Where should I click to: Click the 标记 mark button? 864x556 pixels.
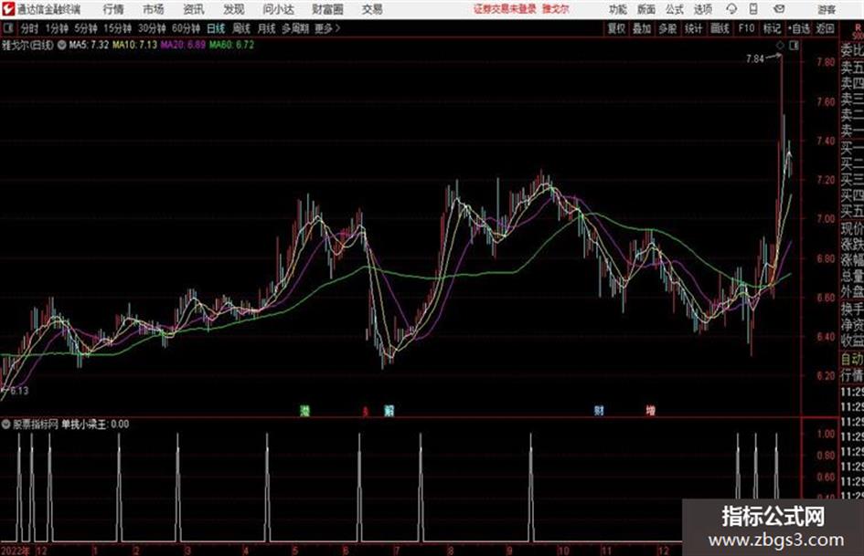(772, 28)
